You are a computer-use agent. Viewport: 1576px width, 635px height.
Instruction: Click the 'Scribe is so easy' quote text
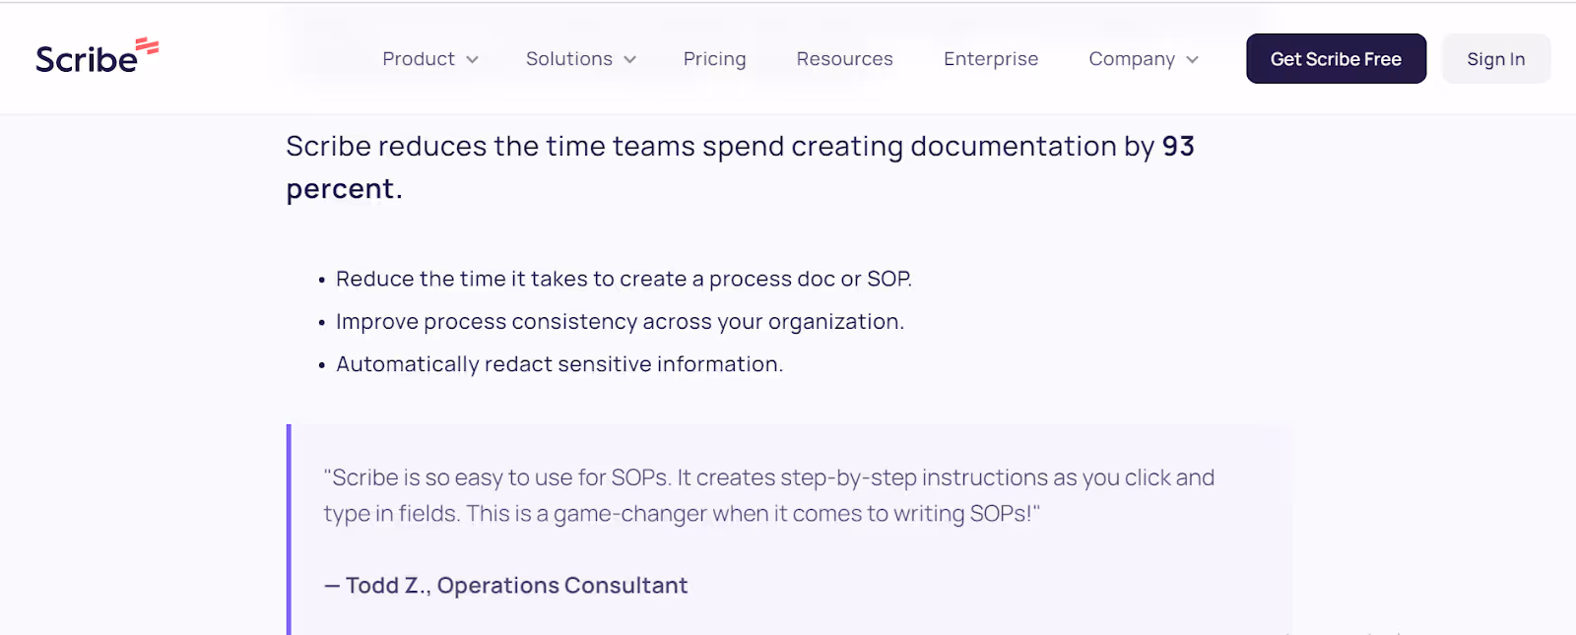pyautogui.click(x=768, y=495)
